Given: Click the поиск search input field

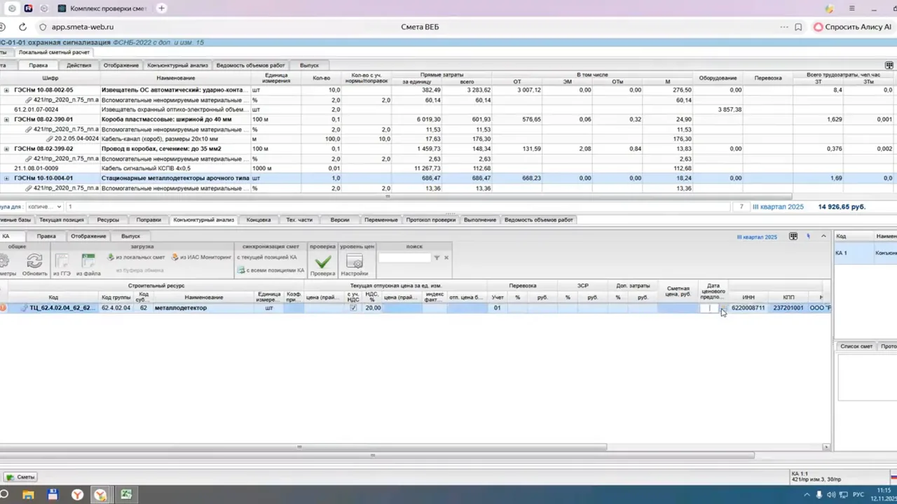Looking at the screenshot, I should coord(404,258).
